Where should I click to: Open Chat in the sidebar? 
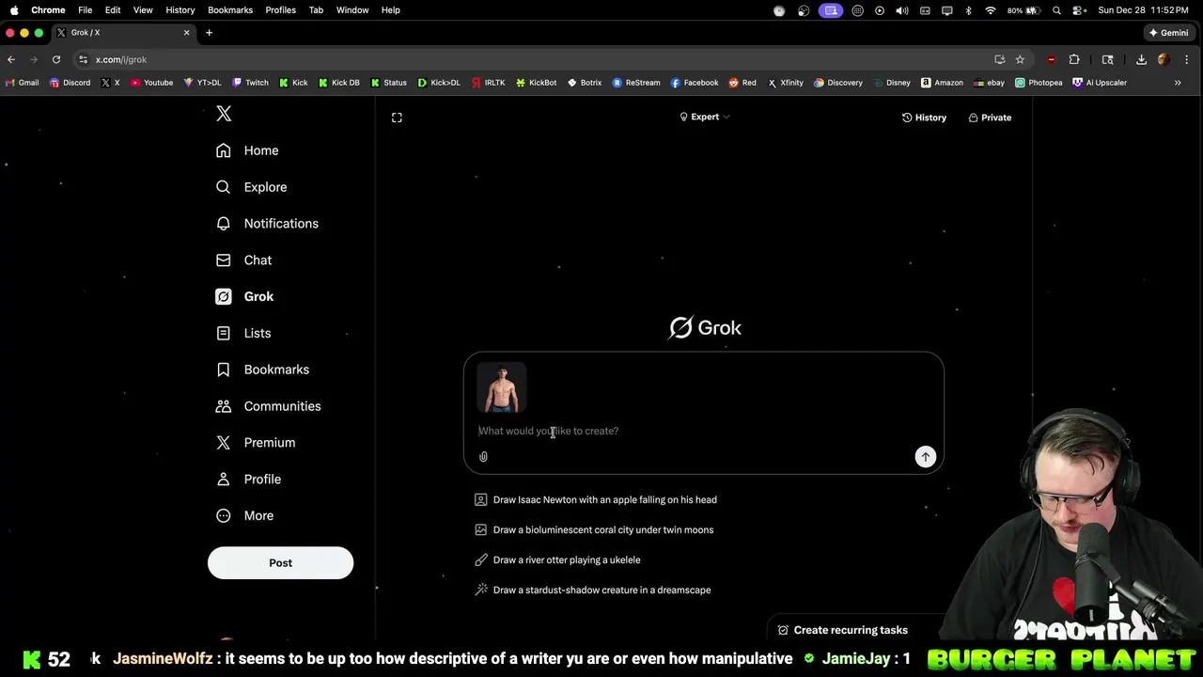click(x=243, y=260)
